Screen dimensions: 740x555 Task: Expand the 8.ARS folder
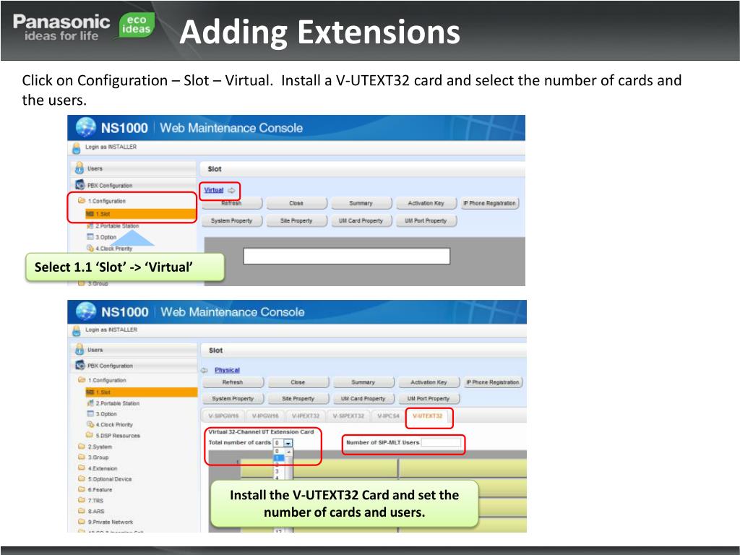pos(82,511)
